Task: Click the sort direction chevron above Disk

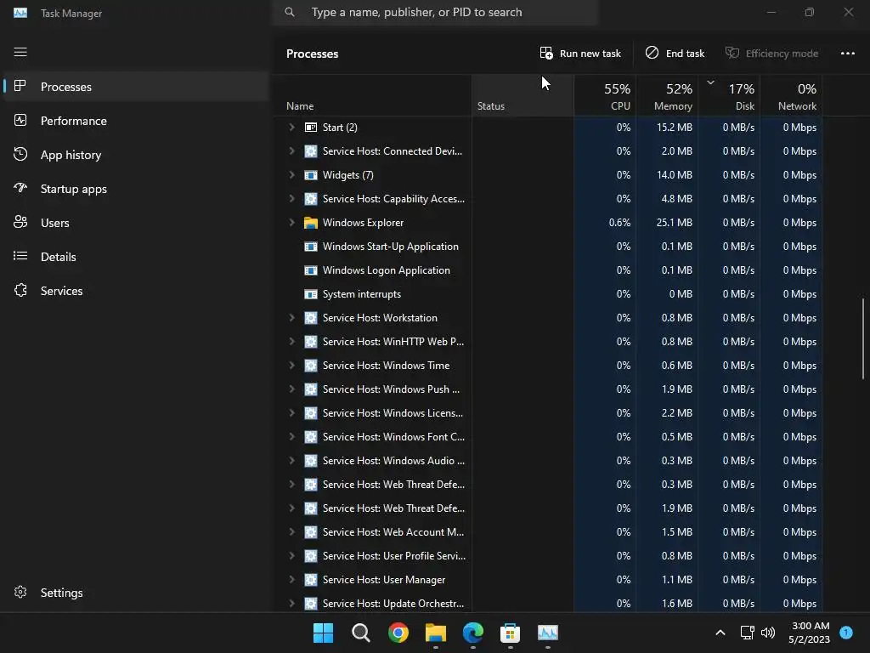Action: click(710, 82)
